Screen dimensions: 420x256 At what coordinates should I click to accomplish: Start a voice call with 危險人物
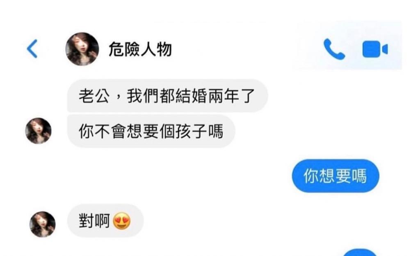334,49
